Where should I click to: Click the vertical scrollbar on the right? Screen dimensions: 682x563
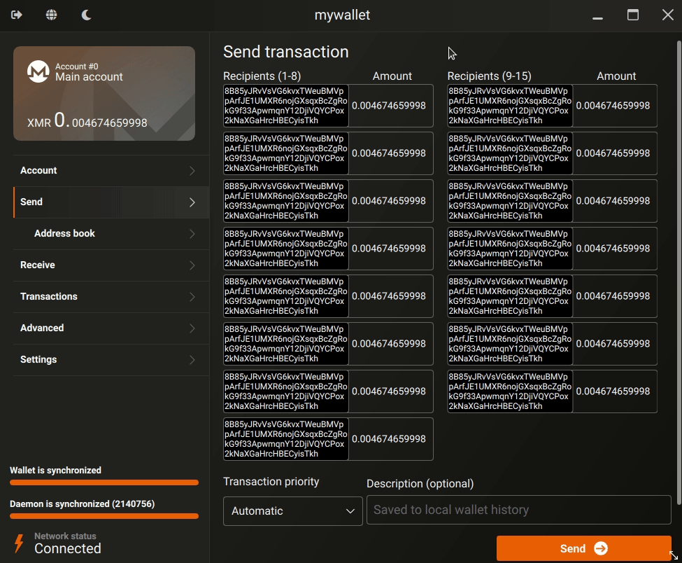click(x=679, y=272)
